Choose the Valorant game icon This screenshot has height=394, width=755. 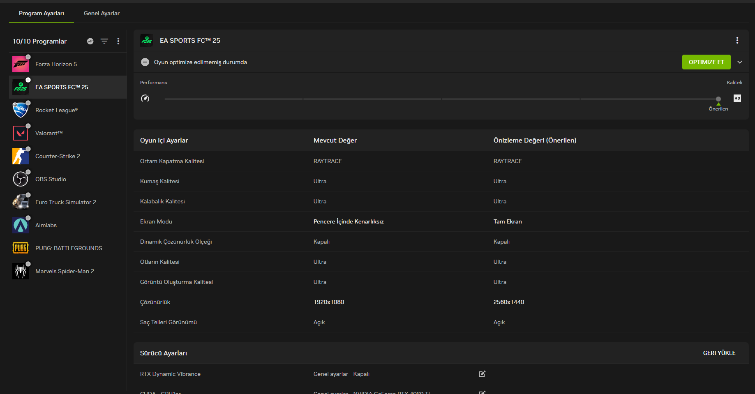tap(21, 133)
